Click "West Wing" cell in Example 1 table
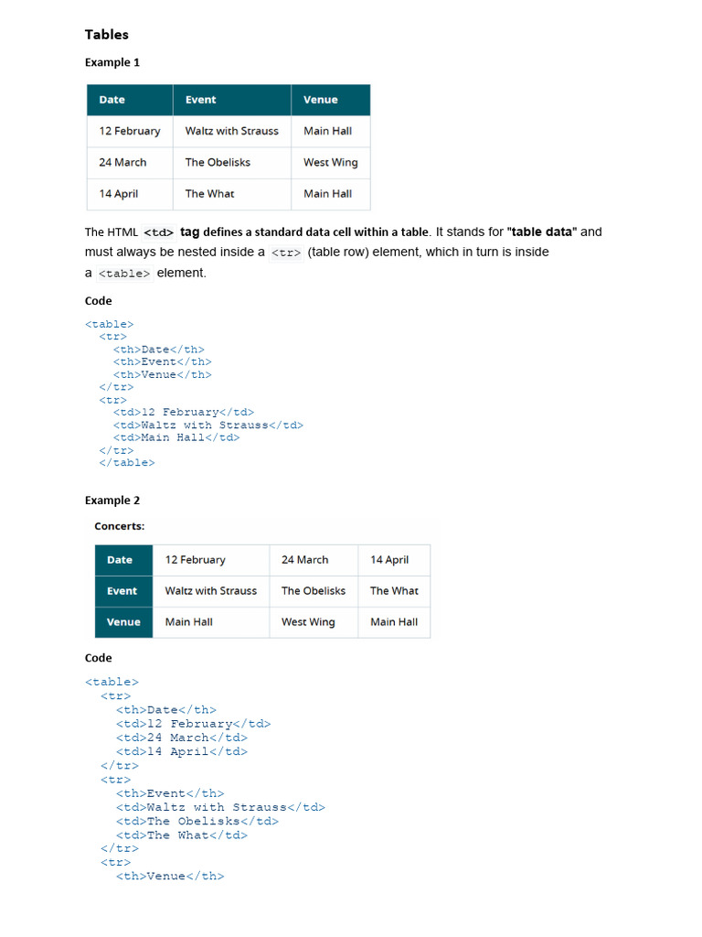 331,163
